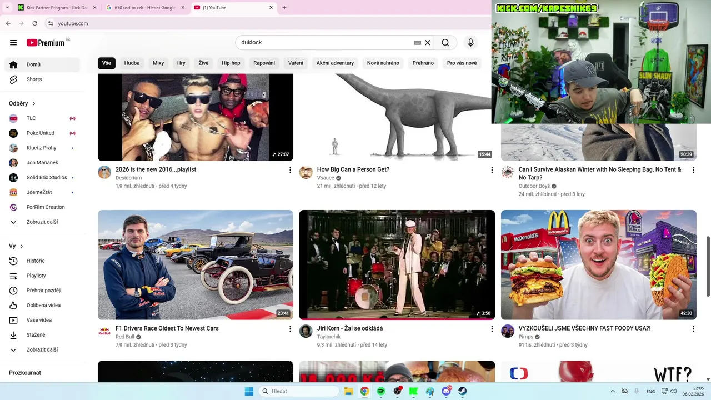Viewport: 711px width, 400px height.
Task: Open File Explorer from the taskbar
Action: pos(348,391)
